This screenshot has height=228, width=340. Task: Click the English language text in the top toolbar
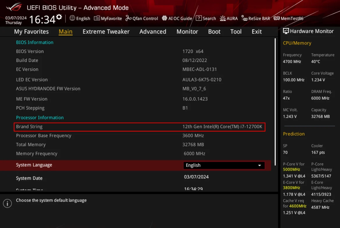click(x=83, y=18)
